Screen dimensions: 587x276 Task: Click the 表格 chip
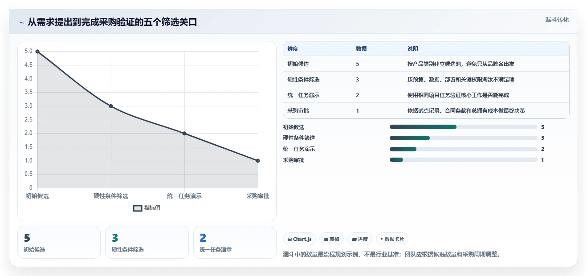click(x=331, y=239)
